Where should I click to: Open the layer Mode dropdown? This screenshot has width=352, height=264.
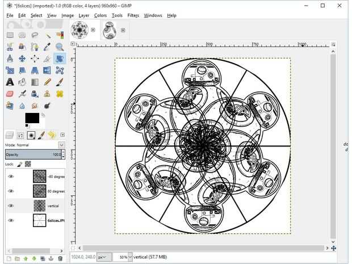61,145
